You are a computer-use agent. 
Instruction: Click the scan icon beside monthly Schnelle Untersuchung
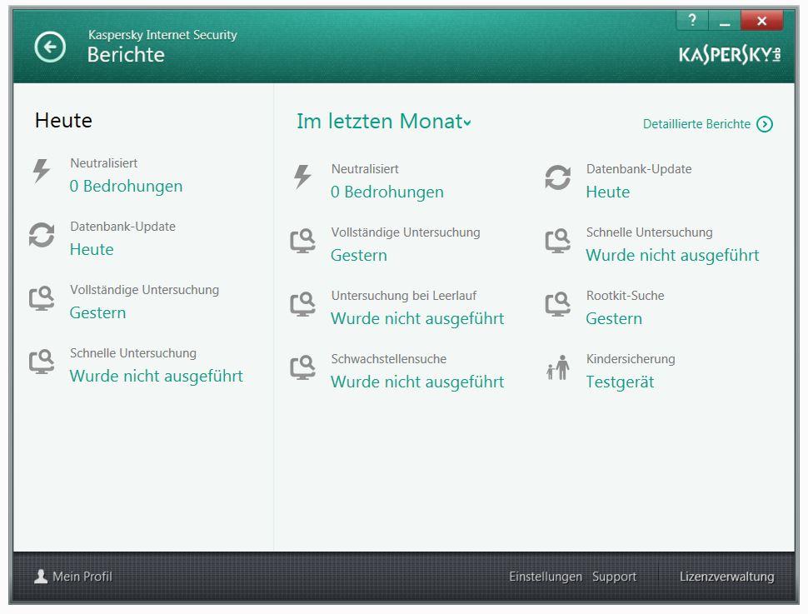557,241
